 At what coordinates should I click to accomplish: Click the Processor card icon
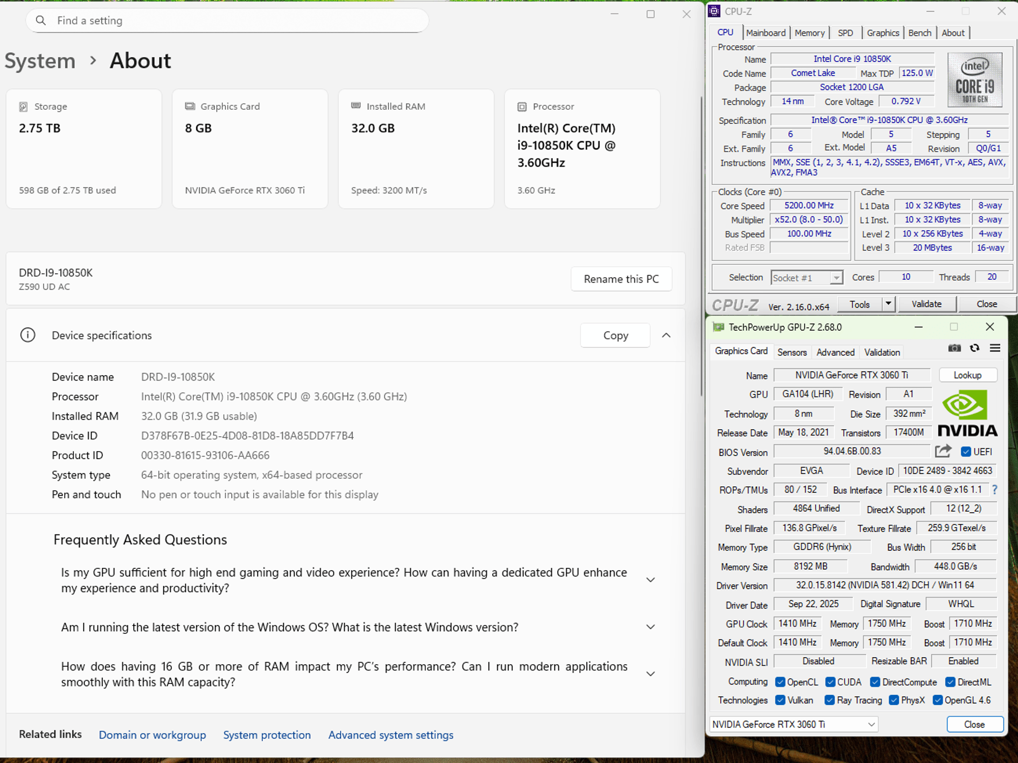click(x=522, y=106)
